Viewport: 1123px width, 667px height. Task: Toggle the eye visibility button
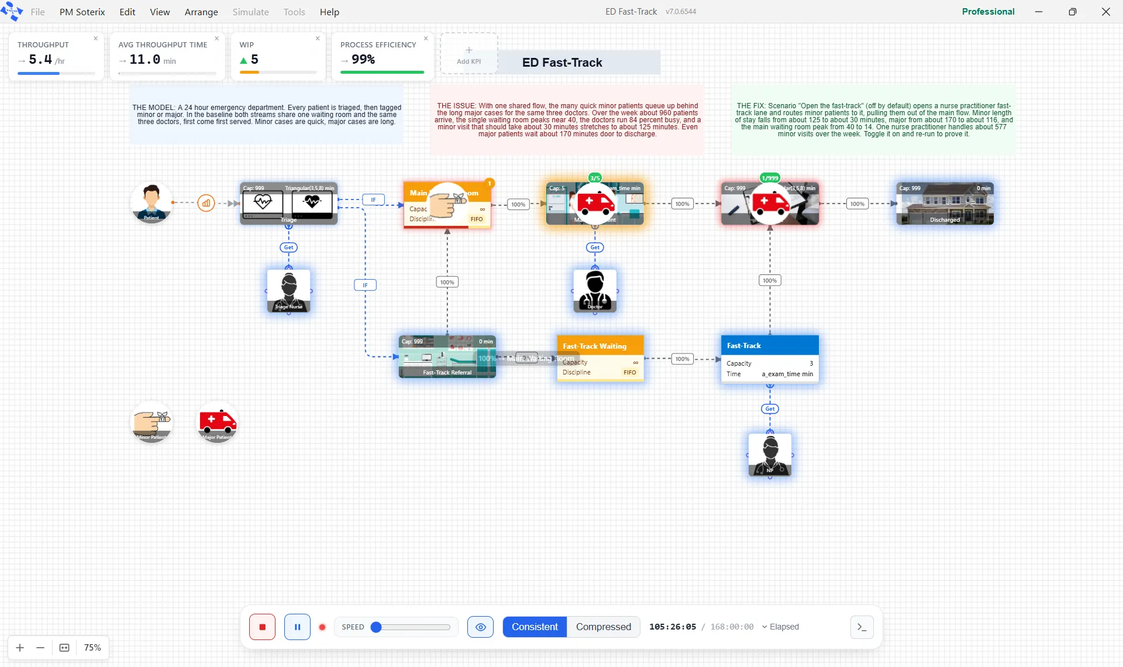click(480, 627)
